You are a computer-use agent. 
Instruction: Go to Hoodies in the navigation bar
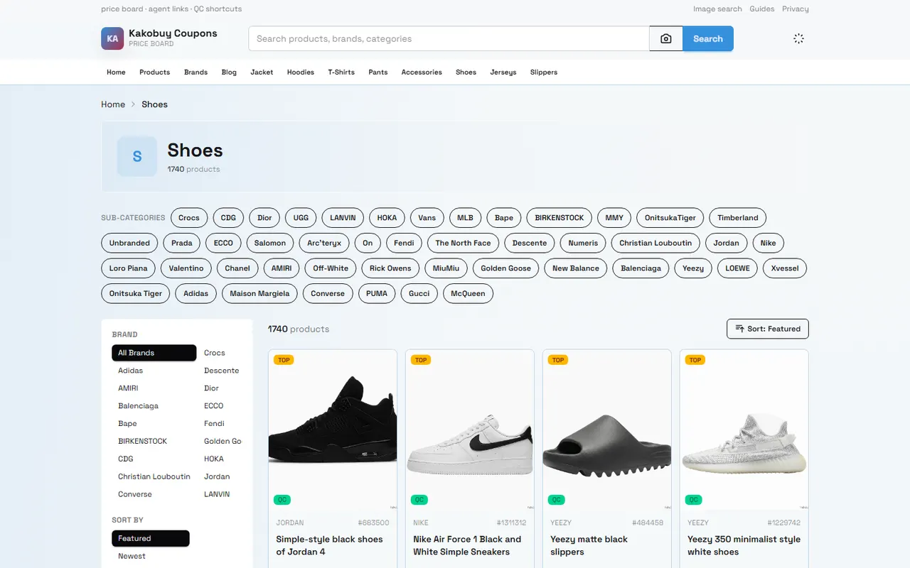[301, 72]
